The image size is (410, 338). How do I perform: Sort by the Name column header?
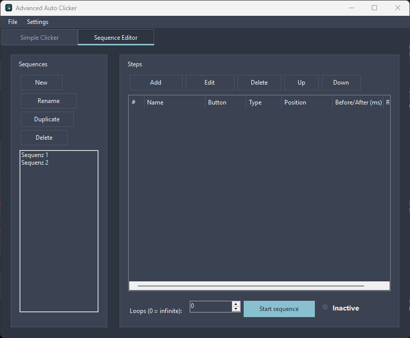pyautogui.click(x=174, y=102)
